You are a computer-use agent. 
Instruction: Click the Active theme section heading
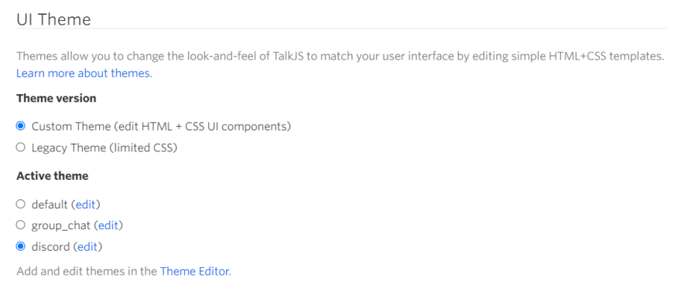[53, 176]
